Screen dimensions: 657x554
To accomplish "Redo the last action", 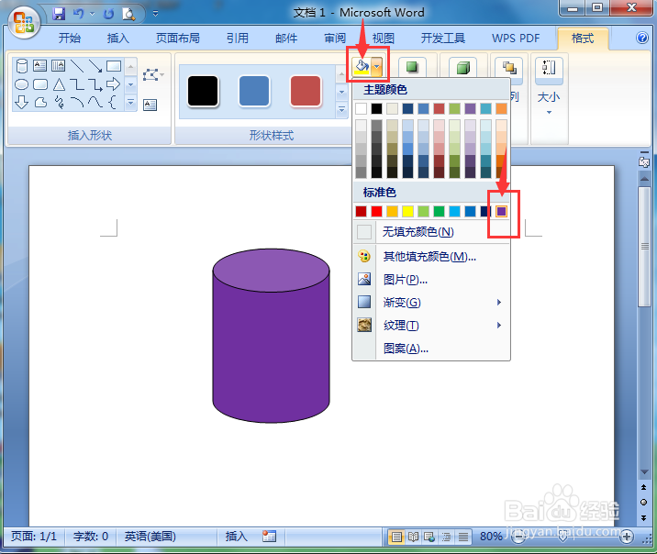I will tap(108, 15).
